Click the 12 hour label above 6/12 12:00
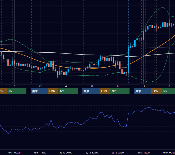Screen dimensions: 175x155 point(92,87)
